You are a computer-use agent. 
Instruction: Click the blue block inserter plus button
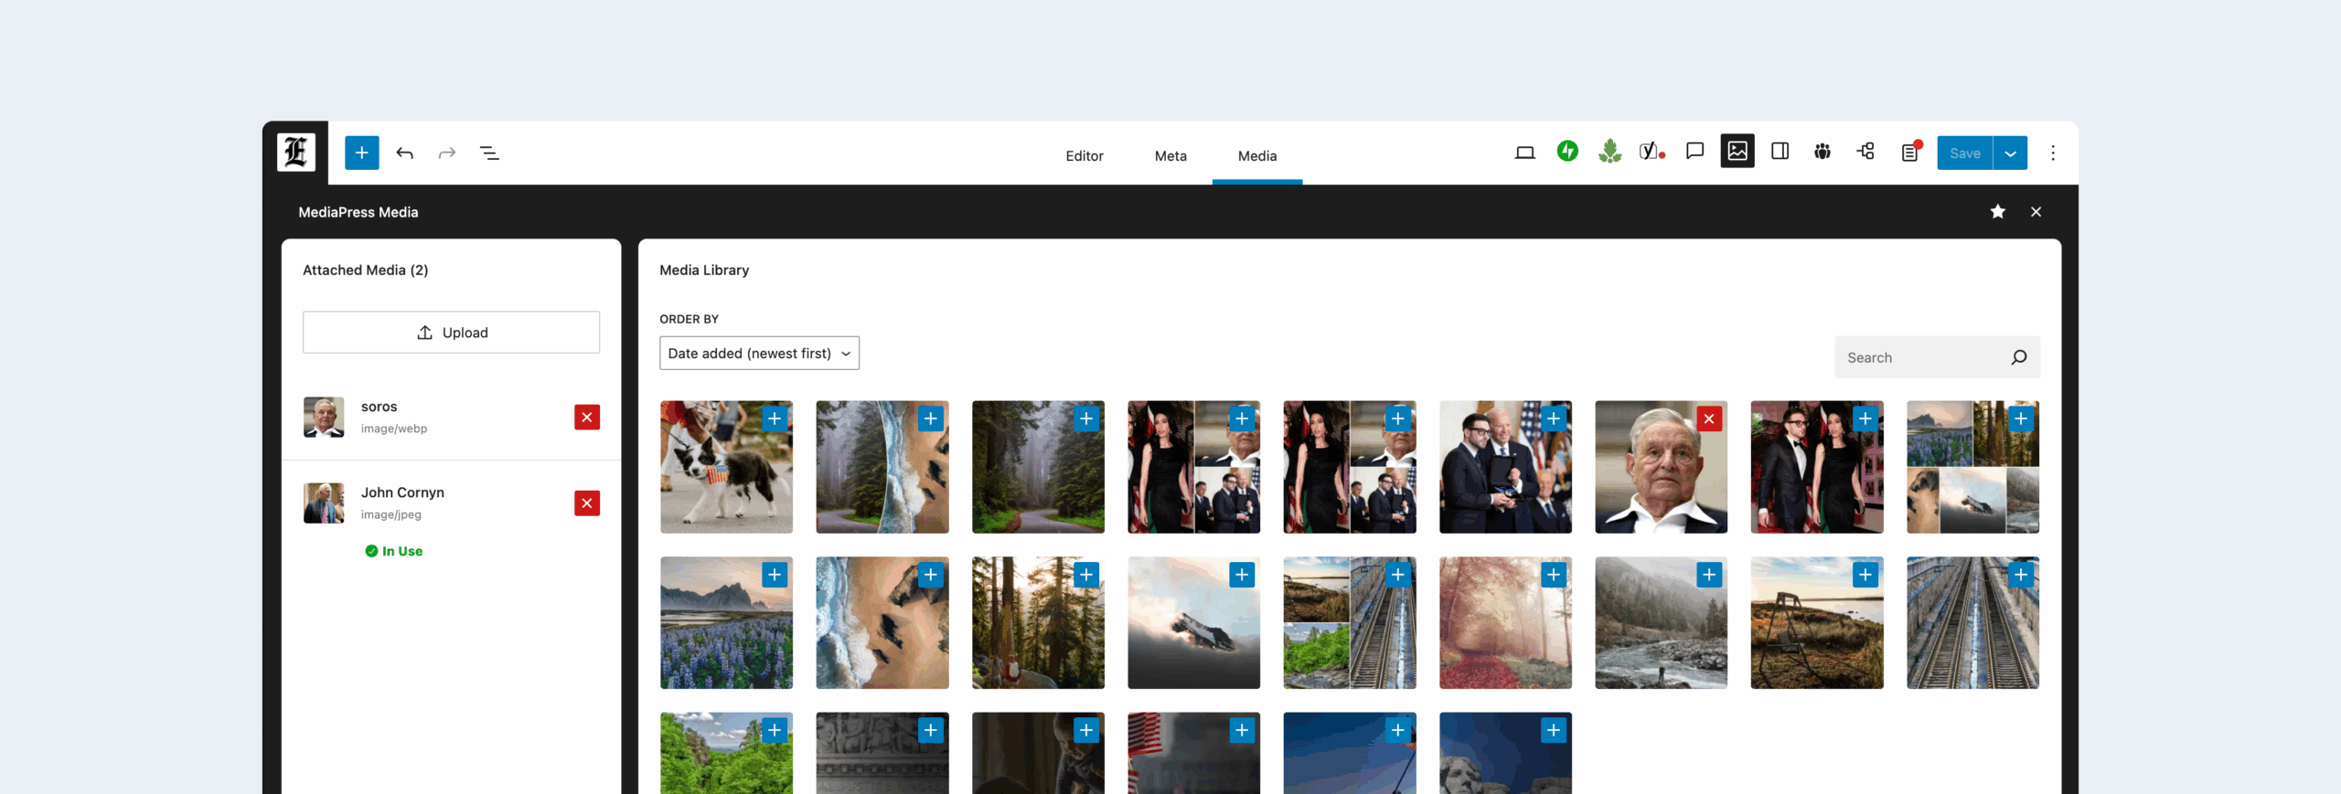(x=361, y=153)
